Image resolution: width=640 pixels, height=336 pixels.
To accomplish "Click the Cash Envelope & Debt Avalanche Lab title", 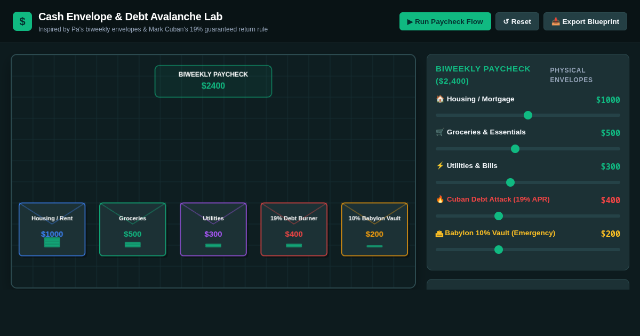I will [130, 17].
